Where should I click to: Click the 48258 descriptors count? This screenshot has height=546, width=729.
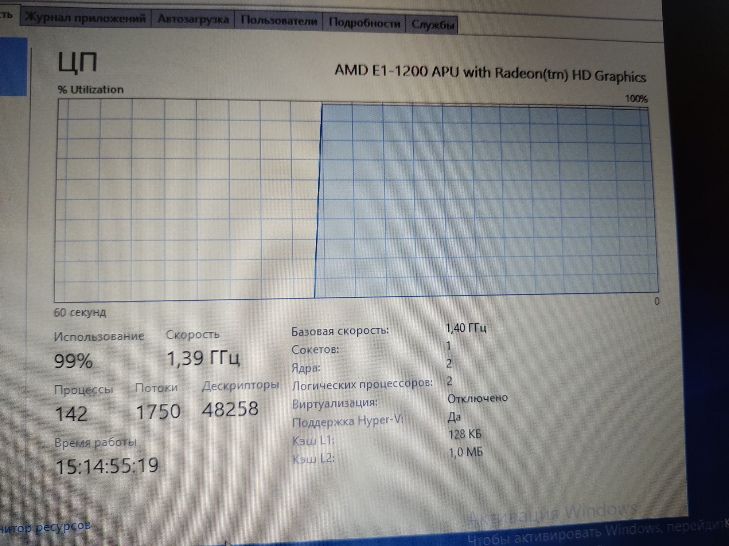point(230,409)
